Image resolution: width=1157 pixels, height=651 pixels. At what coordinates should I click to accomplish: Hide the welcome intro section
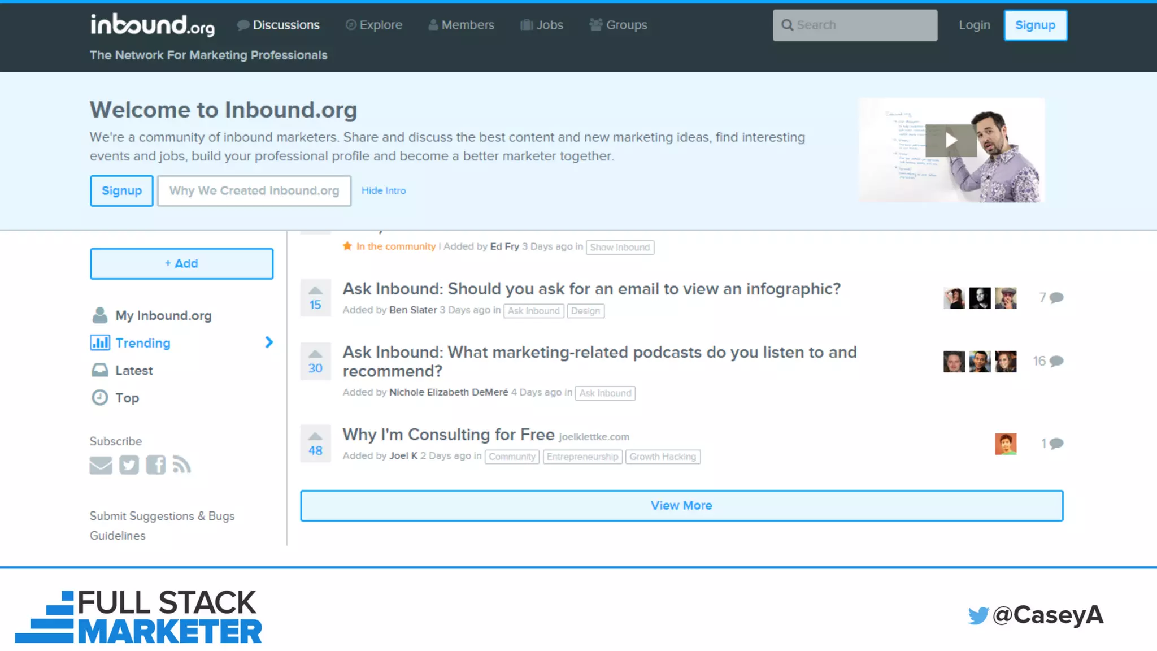383,191
